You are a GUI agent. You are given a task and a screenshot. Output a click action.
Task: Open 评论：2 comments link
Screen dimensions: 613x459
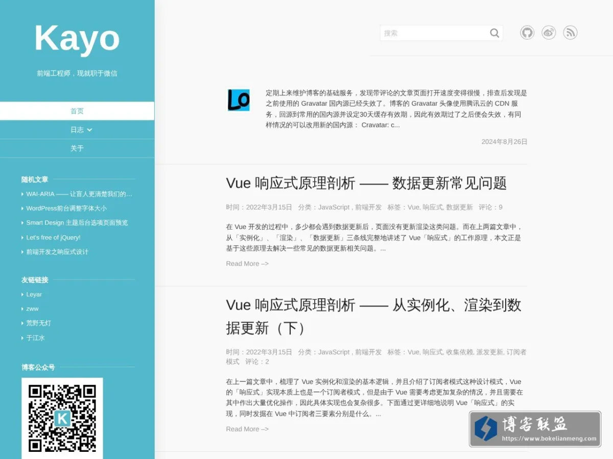tap(257, 362)
